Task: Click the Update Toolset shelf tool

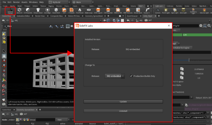Action: (x=10, y=11)
